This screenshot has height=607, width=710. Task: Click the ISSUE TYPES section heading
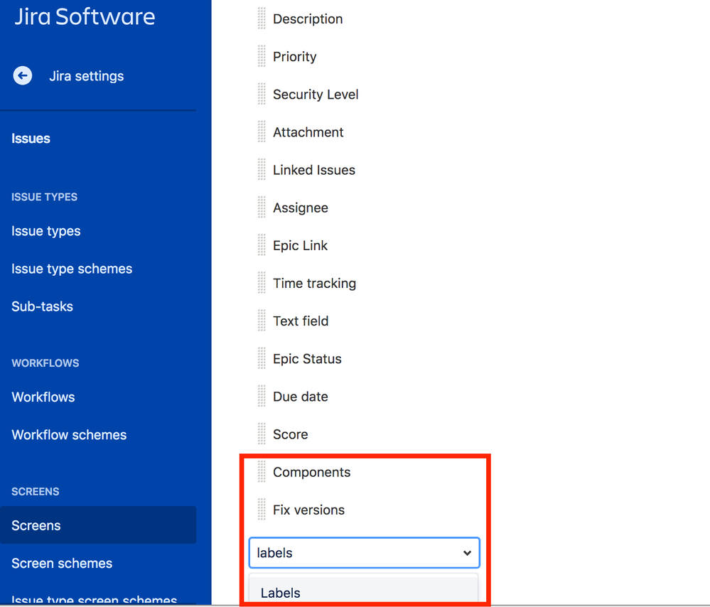tap(44, 197)
